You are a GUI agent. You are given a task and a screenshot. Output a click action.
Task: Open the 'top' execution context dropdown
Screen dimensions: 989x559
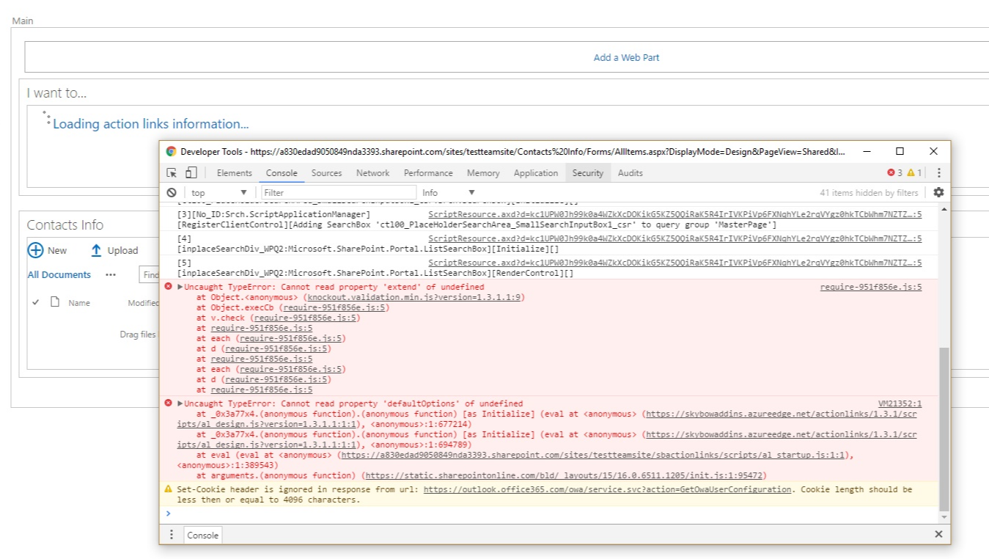218,192
